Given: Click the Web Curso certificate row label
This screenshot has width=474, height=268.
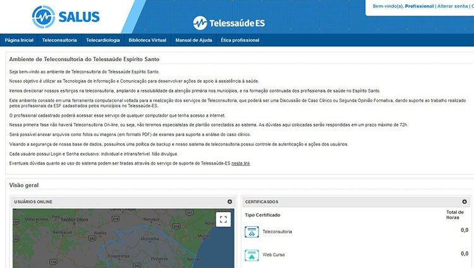Looking at the screenshot, I should (x=274, y=255).
